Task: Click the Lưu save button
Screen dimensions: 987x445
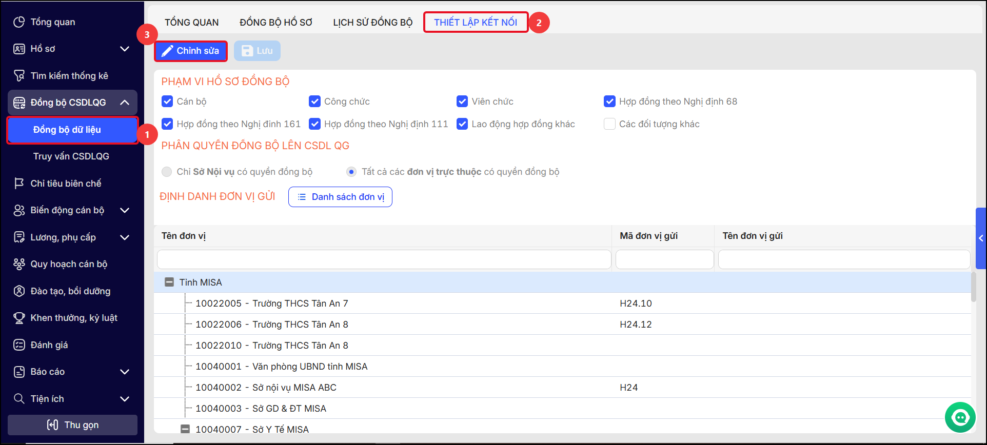Action: [x=257, y=51]
